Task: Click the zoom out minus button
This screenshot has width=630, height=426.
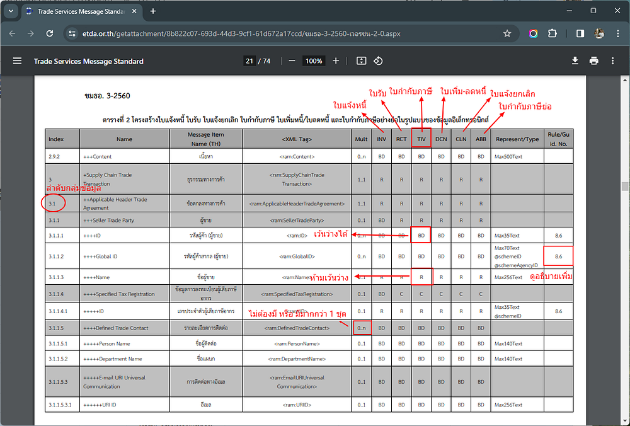Action: 292,61
